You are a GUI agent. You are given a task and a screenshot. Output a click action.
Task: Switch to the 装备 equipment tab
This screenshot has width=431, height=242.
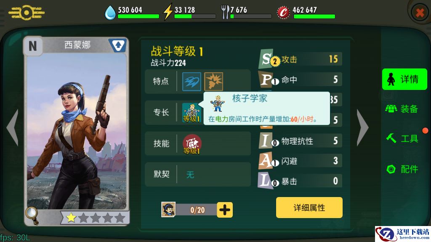(x=402, y=109)
